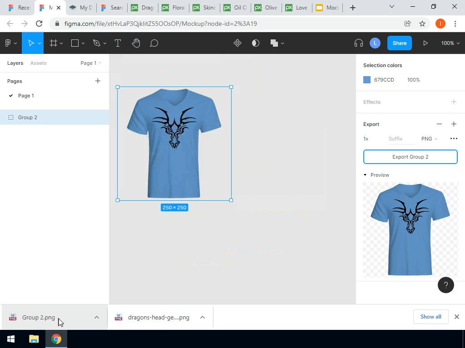Click the 100% opacity value
Image resolution: width=465 pixels, height=348 pixels.
[x=413, y=80]
